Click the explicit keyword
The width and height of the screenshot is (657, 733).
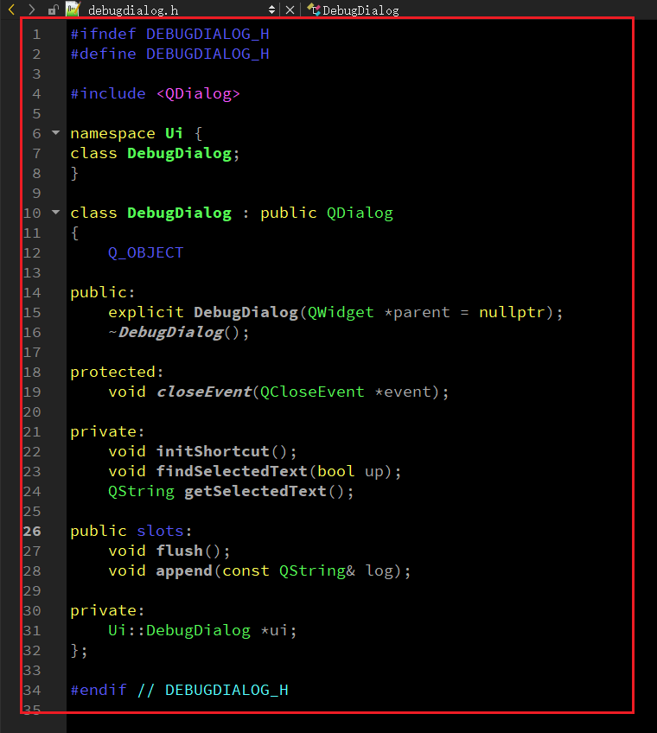click(x=146, y=312)
